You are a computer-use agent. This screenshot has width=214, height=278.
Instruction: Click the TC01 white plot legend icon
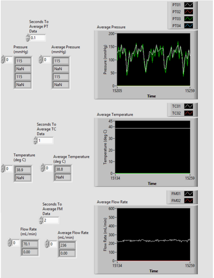coord(189,106)
